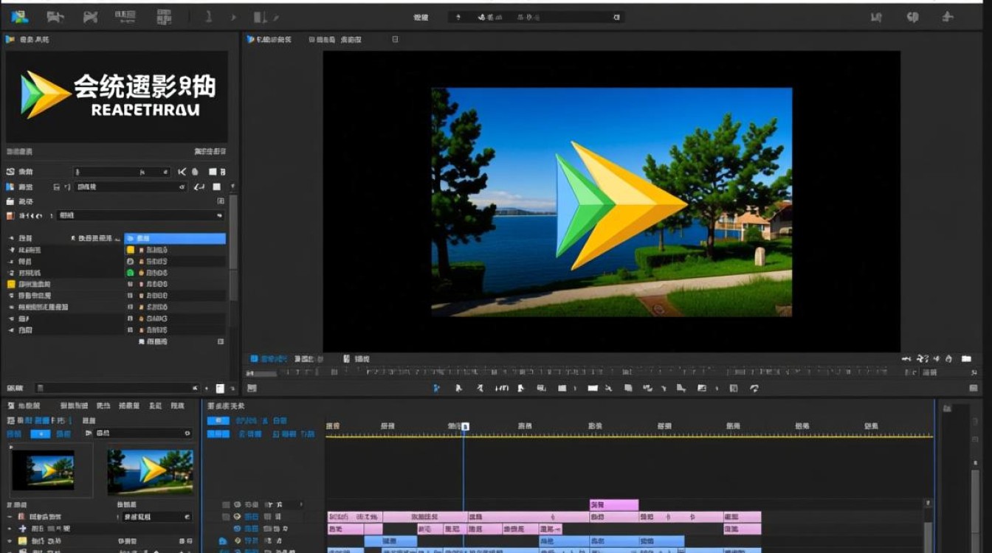The image size is (992, 553).
Task: Select the blue arrow tool below preview
Action: [x=436, y=388]
